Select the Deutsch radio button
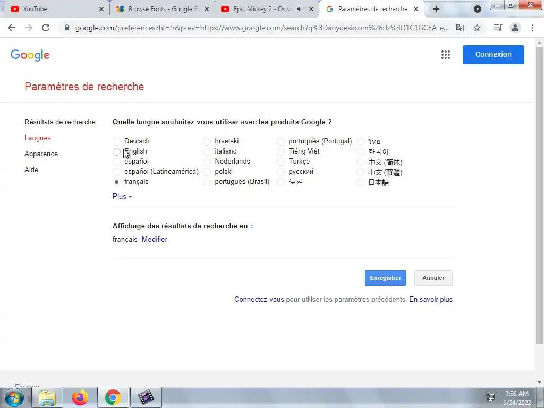Viewport: 544px width, 408px height. click(116, 141)
